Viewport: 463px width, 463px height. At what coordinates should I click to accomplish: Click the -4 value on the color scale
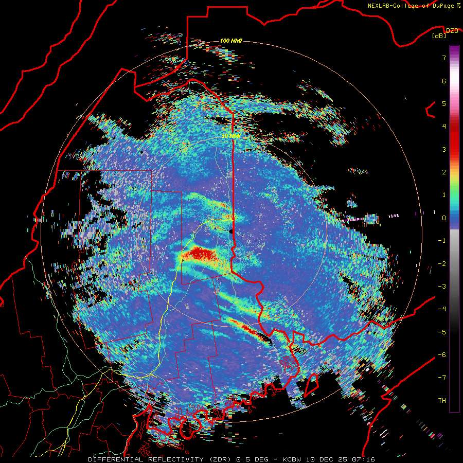point(442,309)
